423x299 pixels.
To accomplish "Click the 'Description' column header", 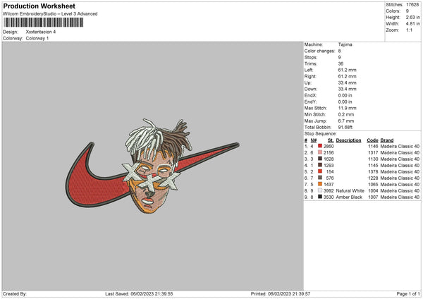I will (348, 140).
